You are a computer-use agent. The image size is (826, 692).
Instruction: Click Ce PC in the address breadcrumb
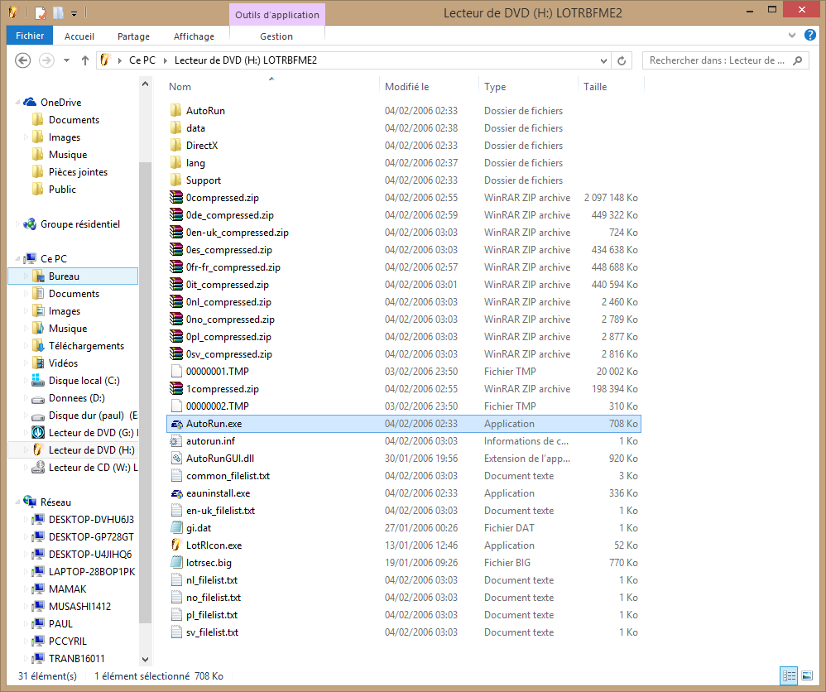[x=142, y=60]
